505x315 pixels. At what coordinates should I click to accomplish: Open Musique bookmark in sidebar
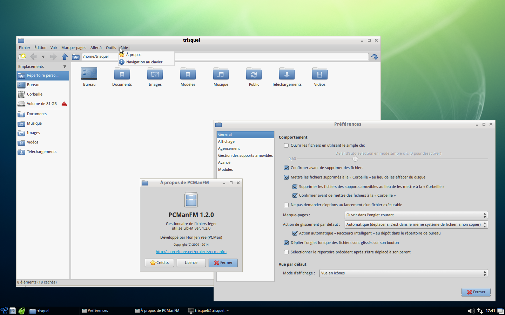pyautogui.click(x=43, y=123)
